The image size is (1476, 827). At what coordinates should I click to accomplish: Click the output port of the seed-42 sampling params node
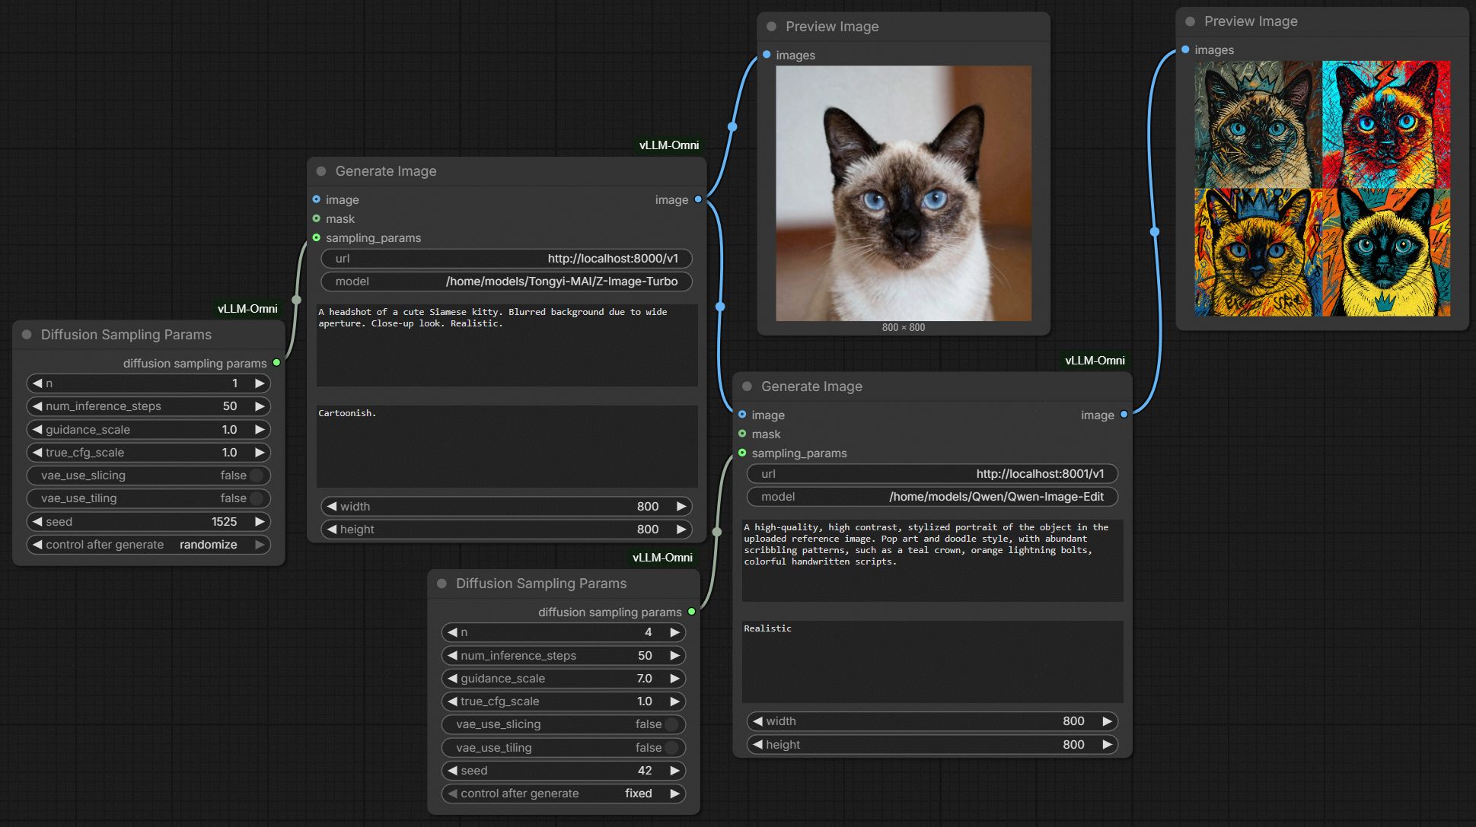[691, 612]
